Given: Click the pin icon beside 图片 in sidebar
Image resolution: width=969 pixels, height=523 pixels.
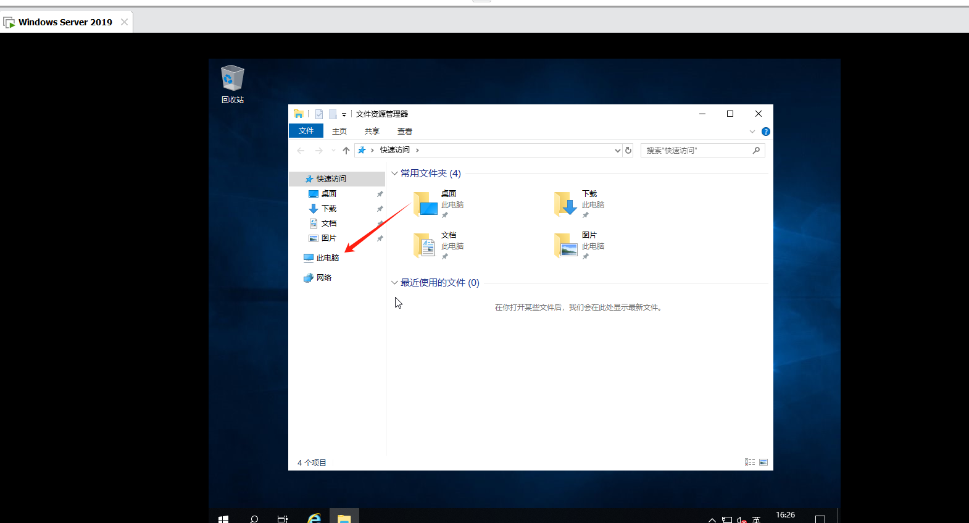Looking at the screenshot, I should [x=380, y=238].
